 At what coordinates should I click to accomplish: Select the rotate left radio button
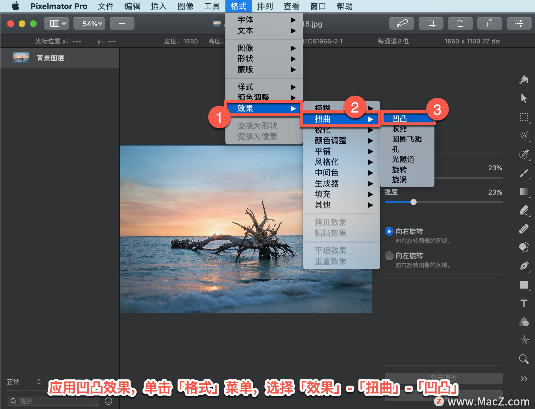click(x=389, y=256)
